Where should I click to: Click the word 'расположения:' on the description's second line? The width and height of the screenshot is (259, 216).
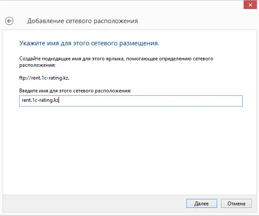(37, 65)
